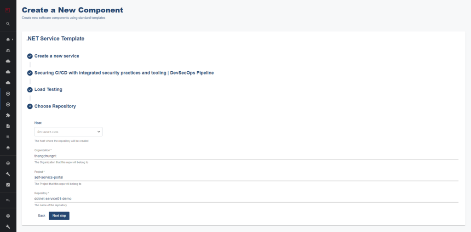Click the red app logo in sidebar
Viewport: 471px width, 232px height.
[8, 9]
